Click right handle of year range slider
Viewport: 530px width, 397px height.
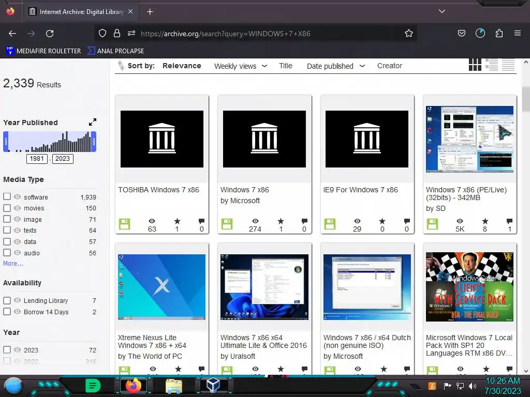[x=94, y=142]
